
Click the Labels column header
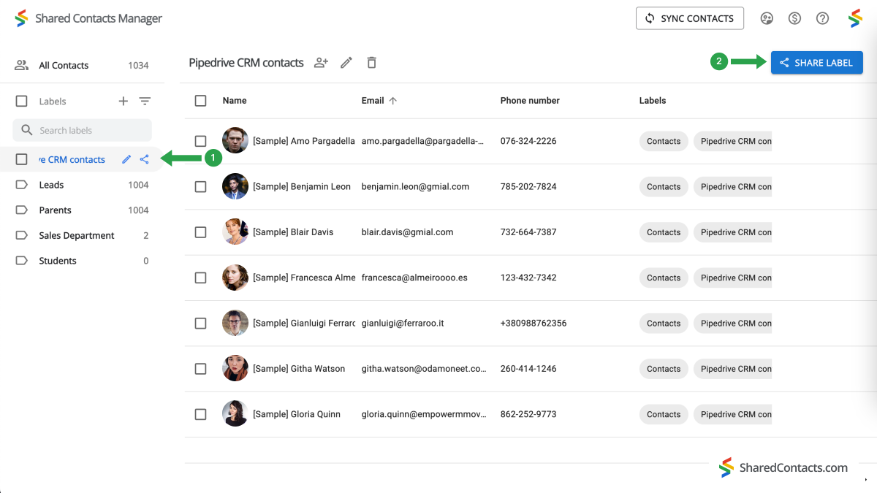[x=653, y=101]
